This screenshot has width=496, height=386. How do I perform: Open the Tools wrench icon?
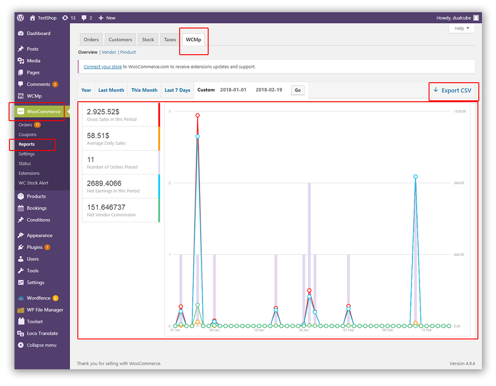(21, 270)
